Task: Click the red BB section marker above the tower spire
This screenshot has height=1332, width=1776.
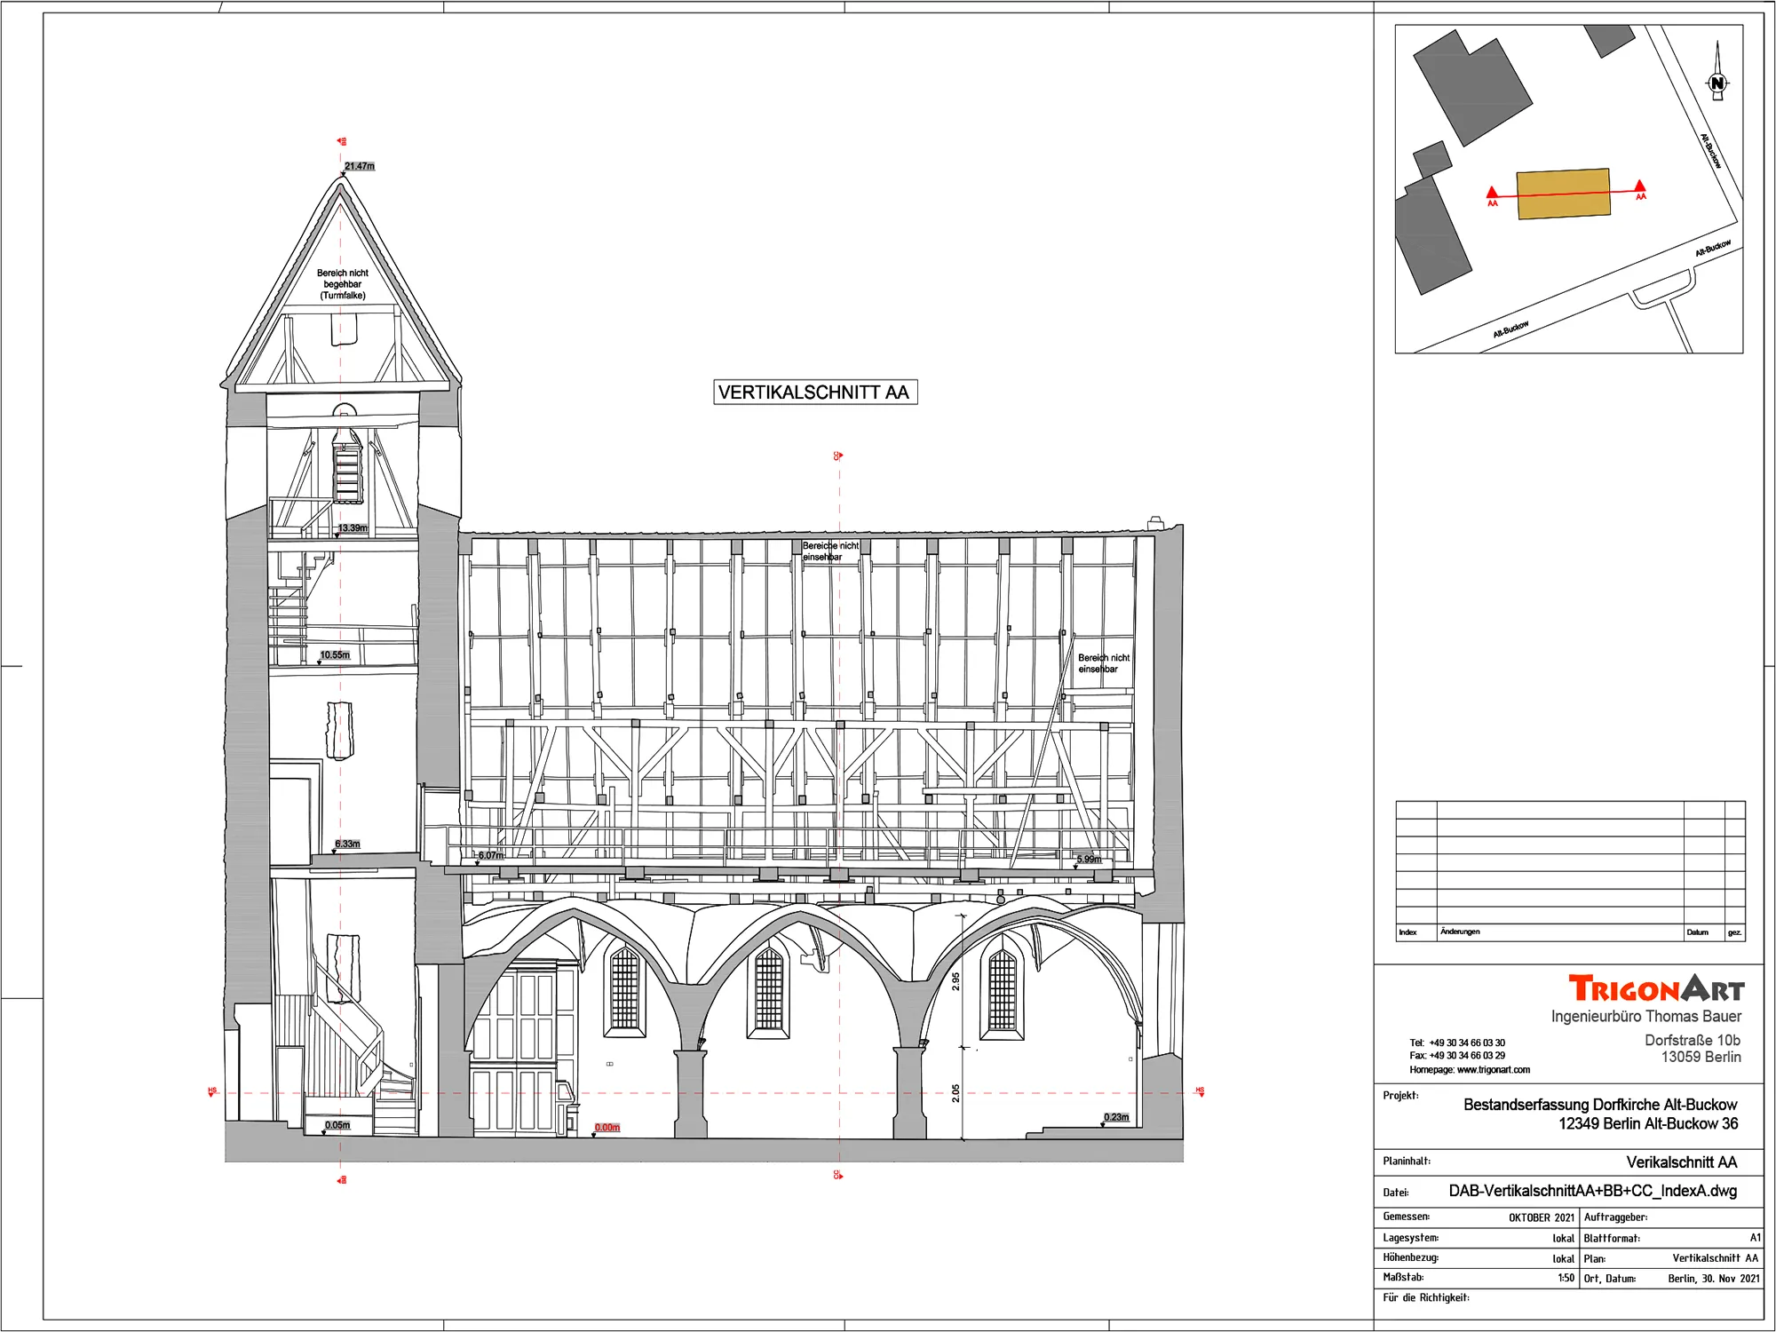Action: click(x=342, y=141)
